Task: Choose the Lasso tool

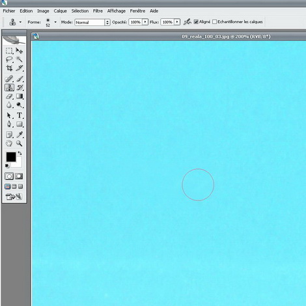Action: pyautogui.click(x=9, y=59)
